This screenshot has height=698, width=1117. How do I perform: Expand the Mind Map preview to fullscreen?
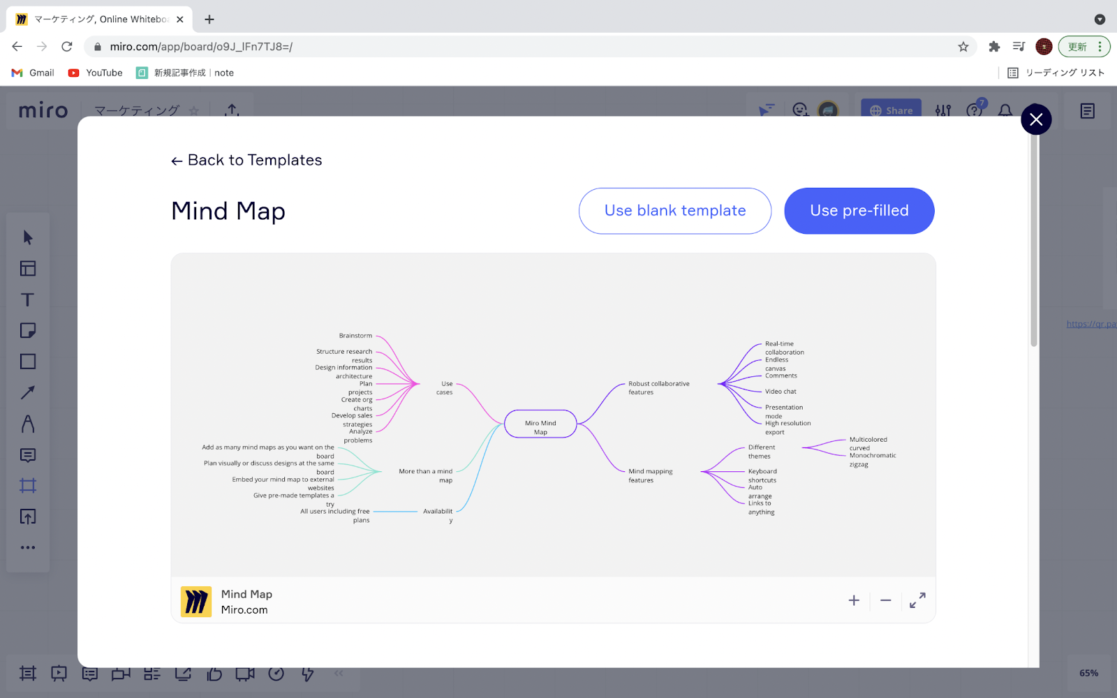click(x=917, y=600)
